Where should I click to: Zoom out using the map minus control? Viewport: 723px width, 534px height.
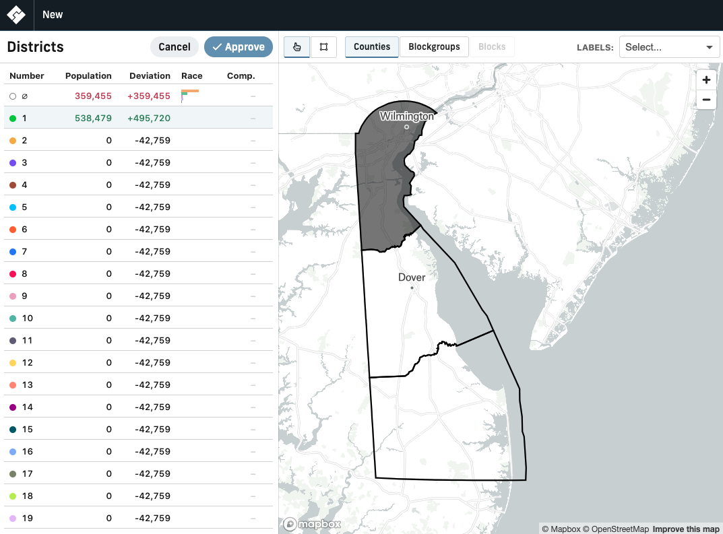[x=706, y=100]
